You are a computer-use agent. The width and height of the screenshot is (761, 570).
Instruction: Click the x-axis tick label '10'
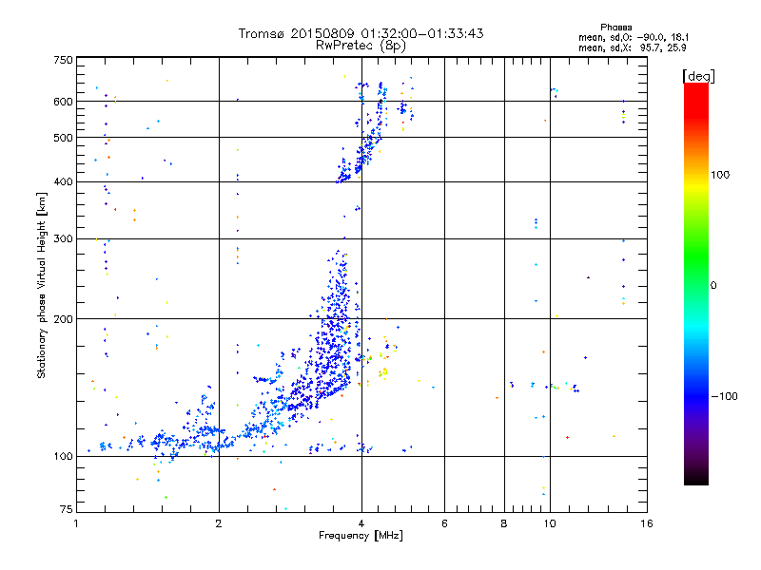tap(550, 523)
